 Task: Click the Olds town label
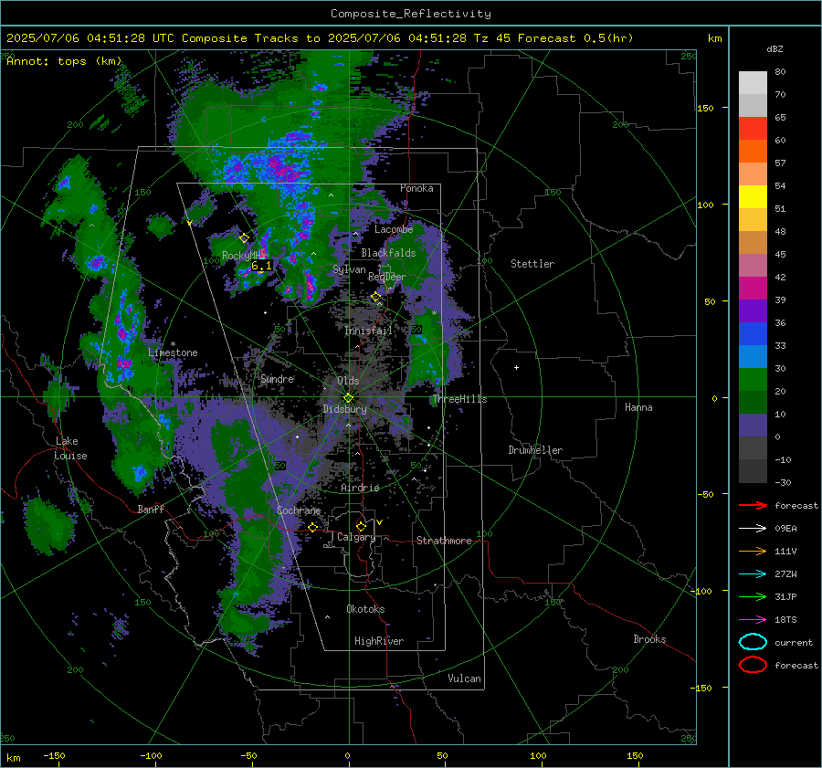[x=348, y=381]
